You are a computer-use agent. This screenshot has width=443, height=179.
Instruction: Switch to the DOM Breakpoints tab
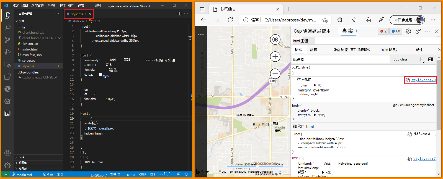(x=388, y=50)
